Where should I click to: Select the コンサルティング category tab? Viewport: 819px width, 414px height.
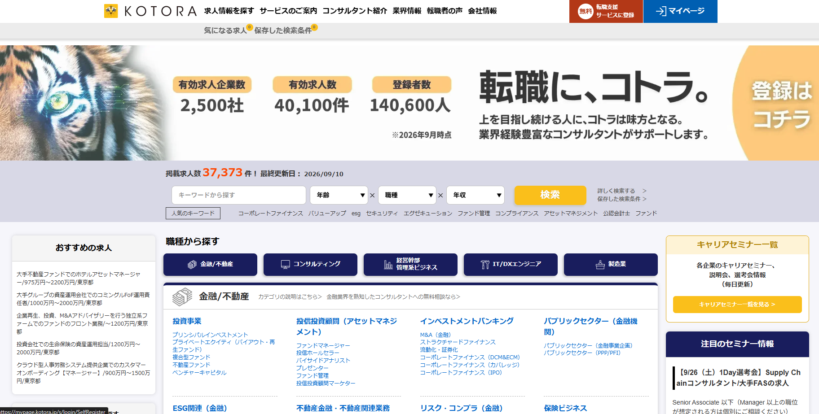click(x=310, y=265)
